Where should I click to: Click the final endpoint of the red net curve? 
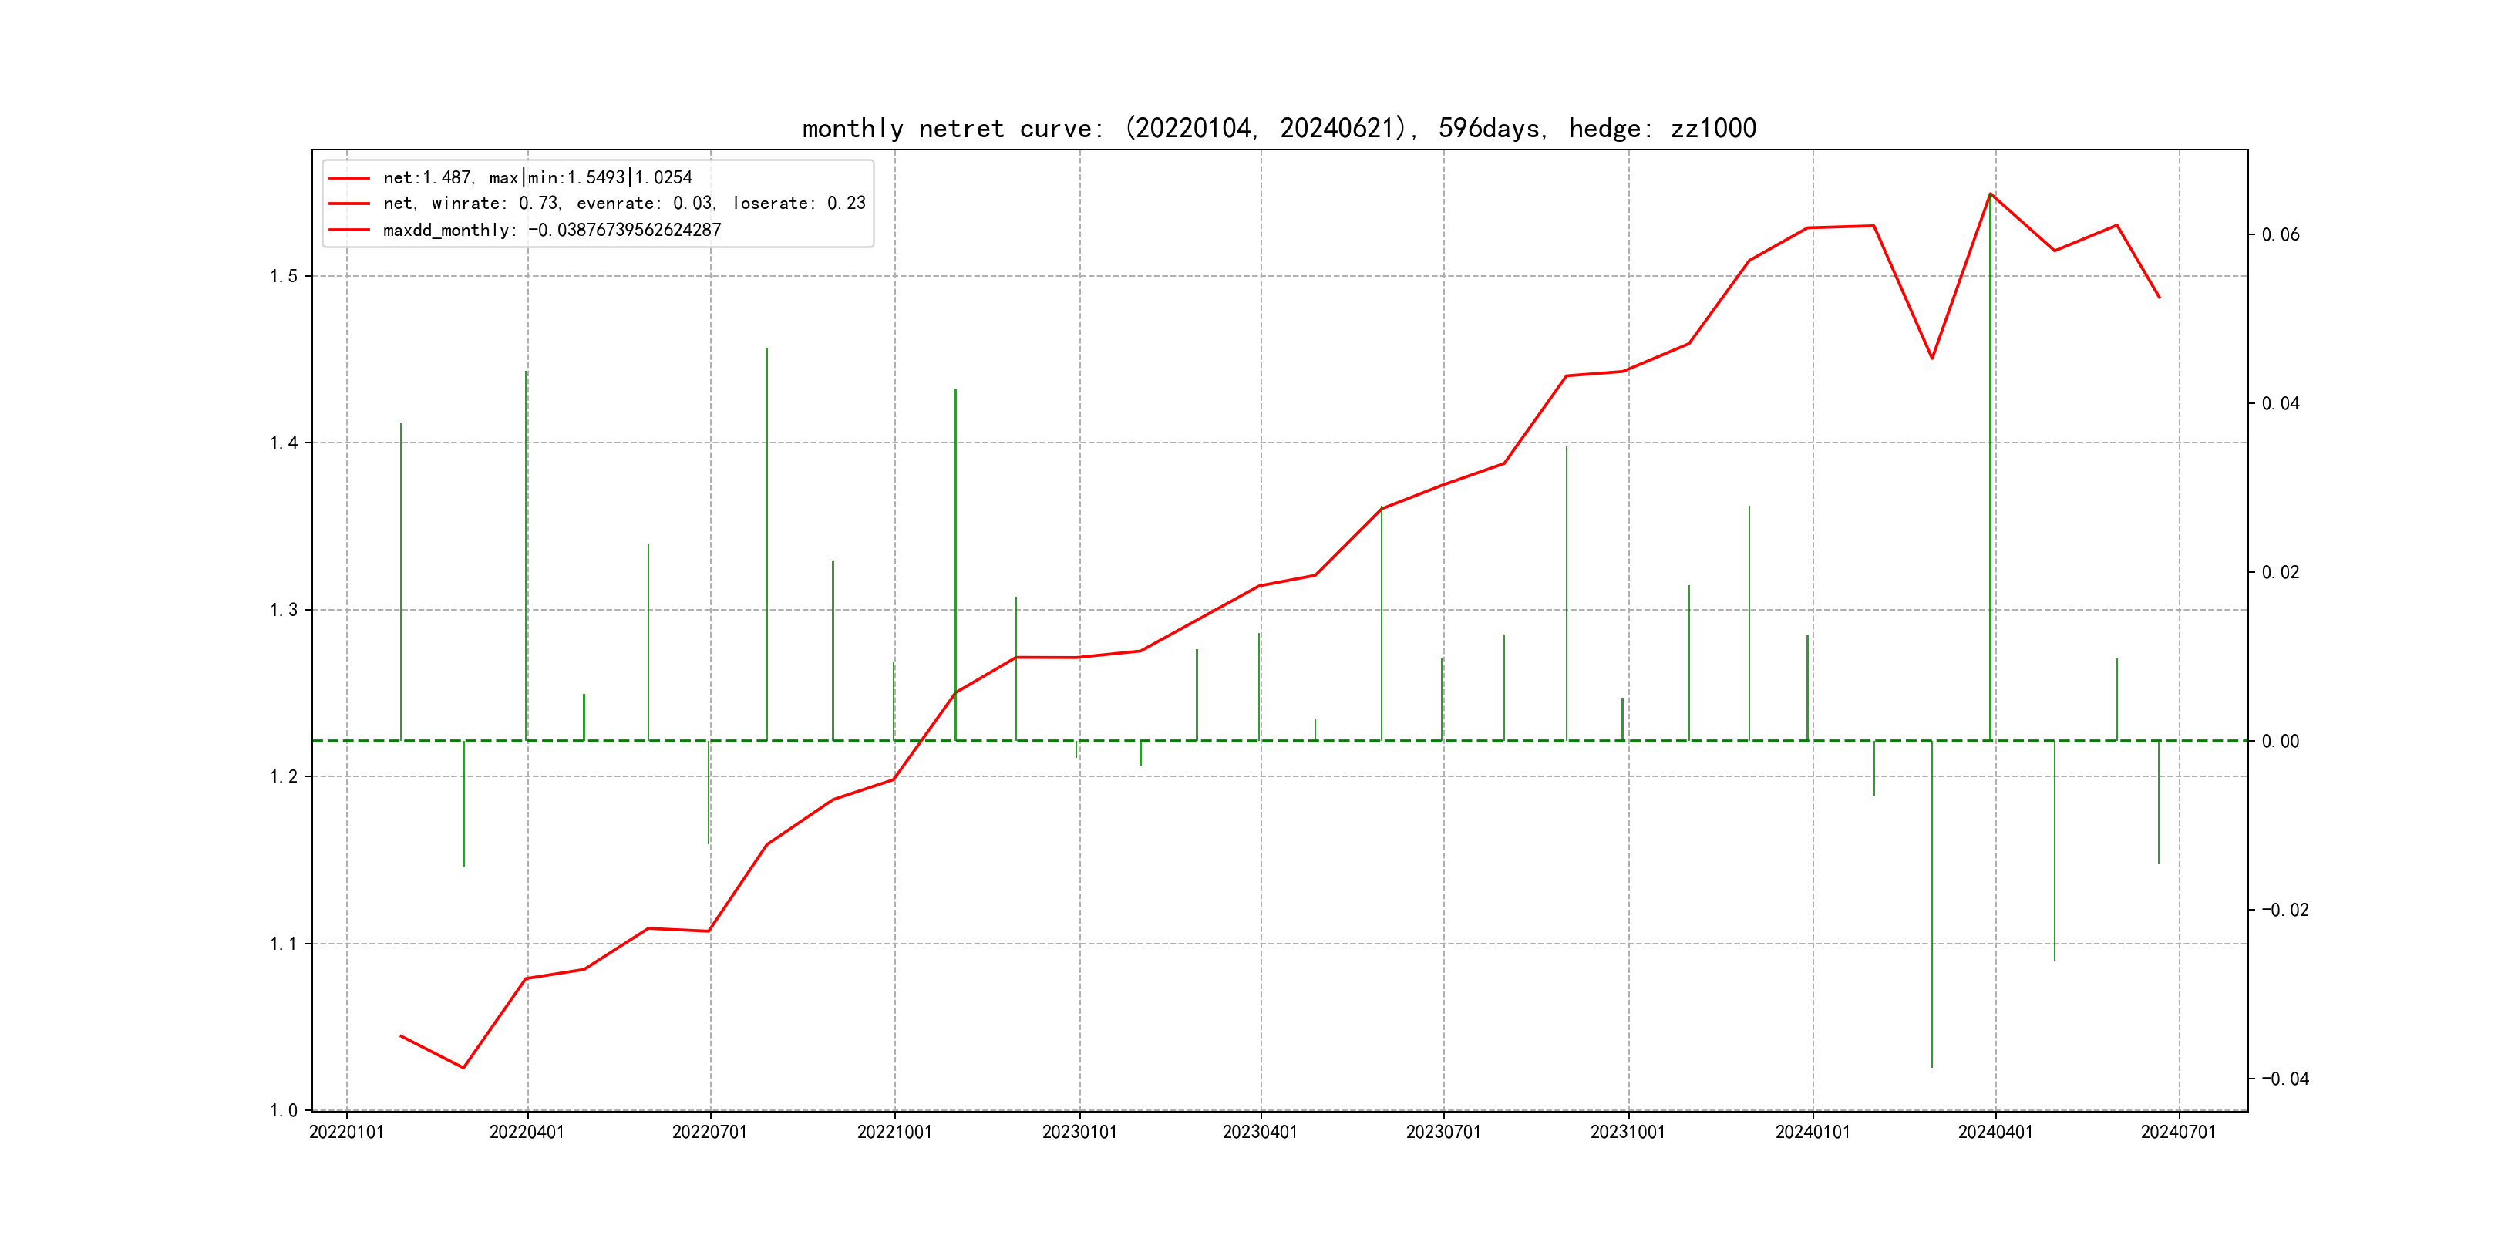tap(2160, 298)
